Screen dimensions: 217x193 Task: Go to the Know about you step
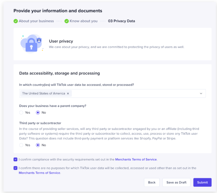pyautogui.click(x=83, y=21)
